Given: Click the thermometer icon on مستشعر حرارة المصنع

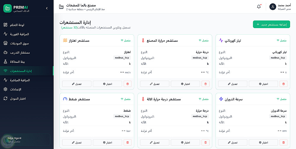Looking at the screenshot, I should tap(143, 41).
